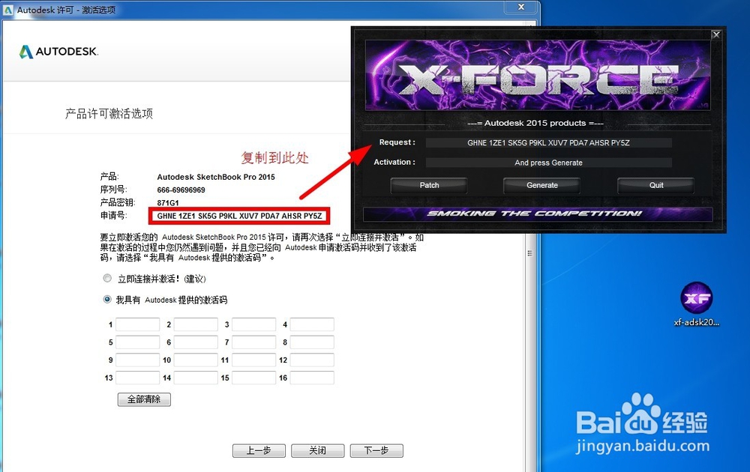Click activation code box 8
This screenshot has width=750, height=472.
click(x=312, y=342)
